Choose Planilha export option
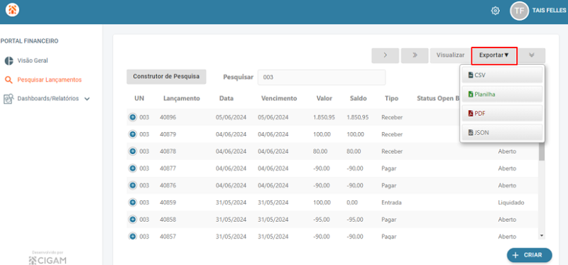 pyautogui.click(x=502, y=94)
